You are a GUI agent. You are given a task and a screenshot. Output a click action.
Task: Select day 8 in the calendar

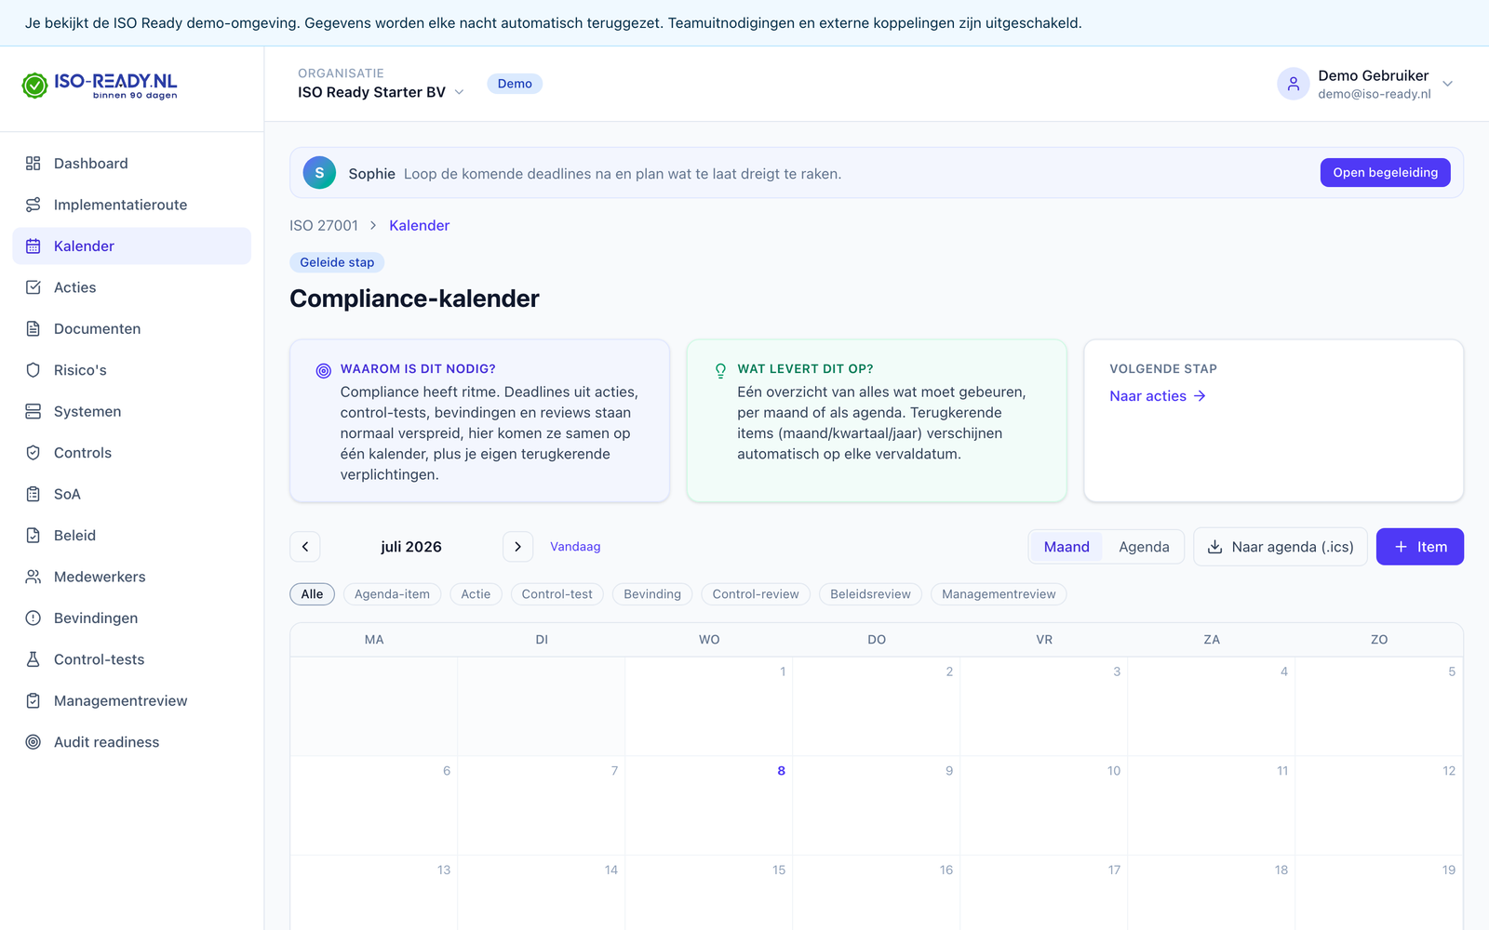(708, 805)
